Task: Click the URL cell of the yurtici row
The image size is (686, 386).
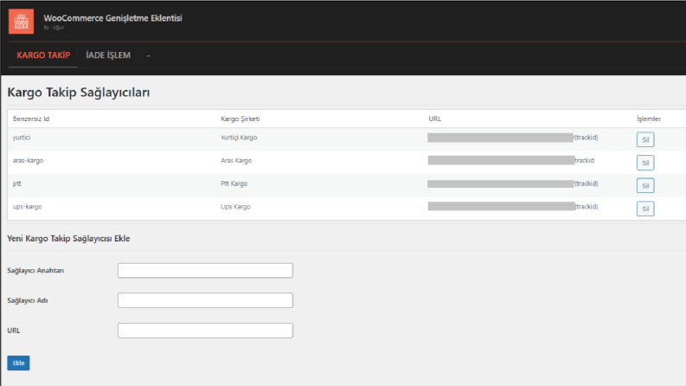Action: (513, 138)
